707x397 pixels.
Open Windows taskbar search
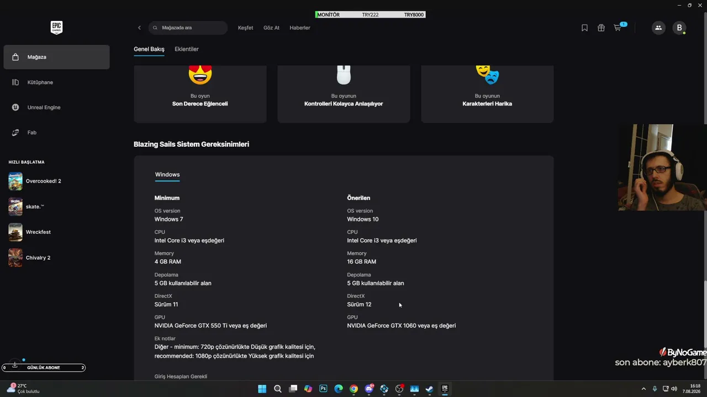pyautogui.click(x=278, y=389)
